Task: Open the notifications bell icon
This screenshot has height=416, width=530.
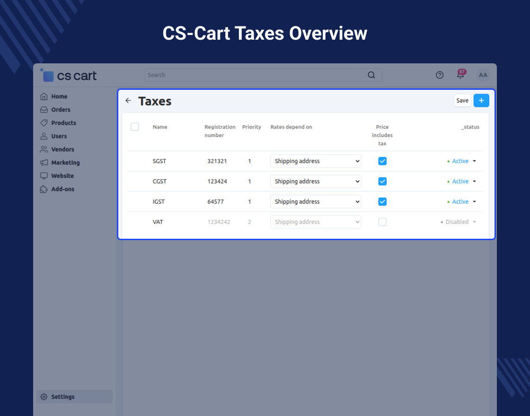Action: click(x=460, y=75)
